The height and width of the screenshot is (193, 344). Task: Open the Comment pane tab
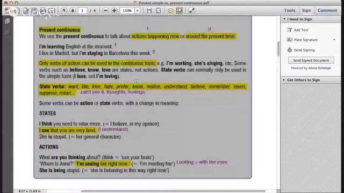click(327, 10)
